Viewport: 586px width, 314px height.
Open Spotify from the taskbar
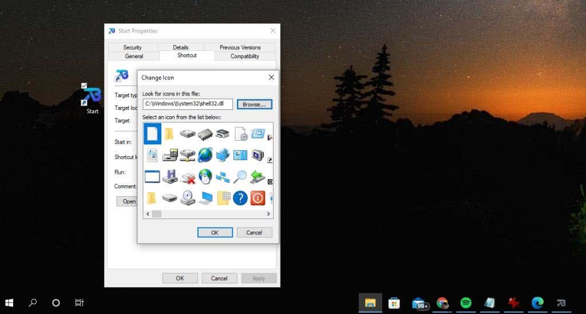[466, 303]
